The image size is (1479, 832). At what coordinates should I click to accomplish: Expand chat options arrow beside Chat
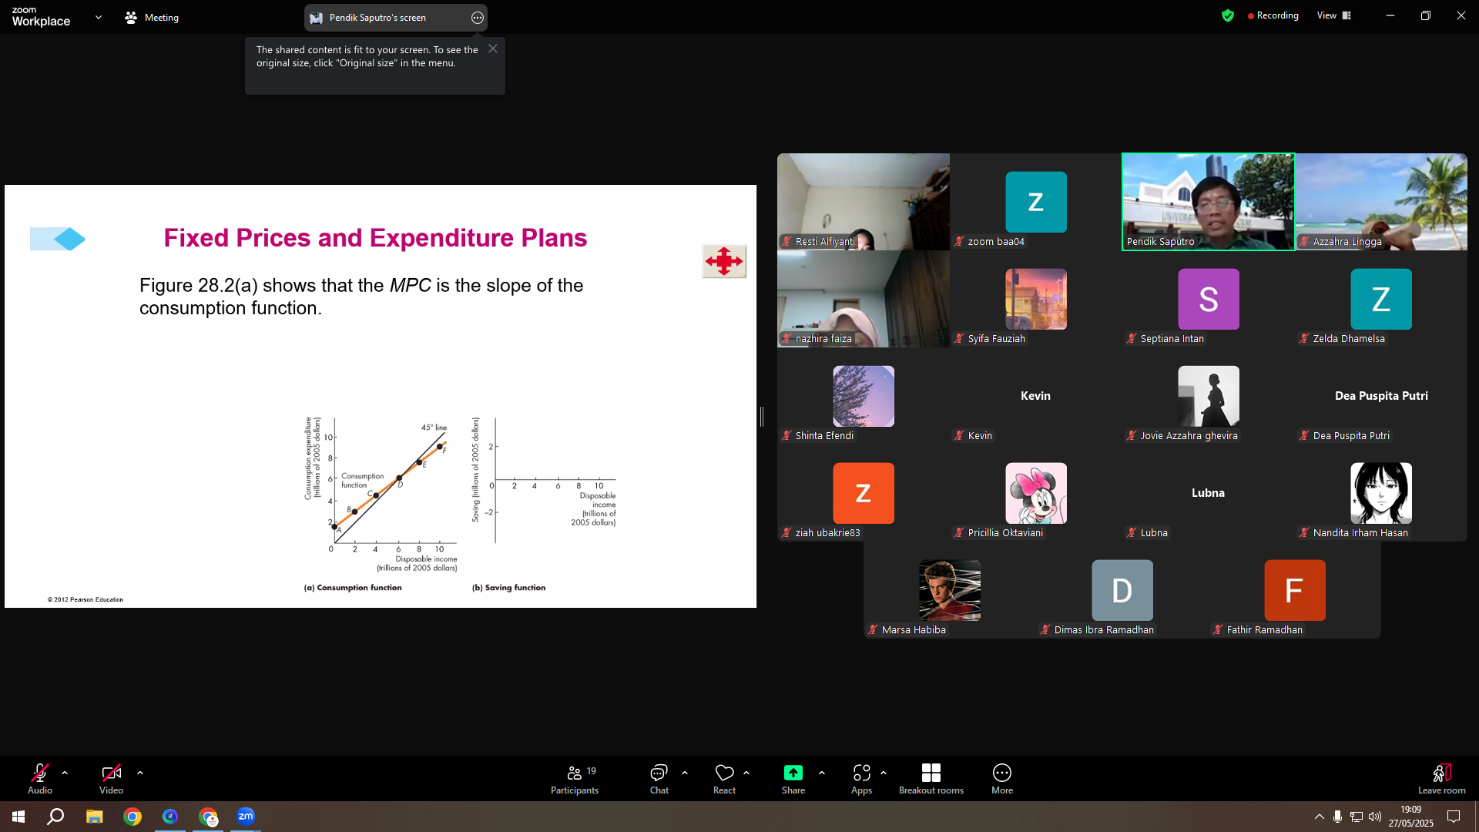tap(685, 772)
